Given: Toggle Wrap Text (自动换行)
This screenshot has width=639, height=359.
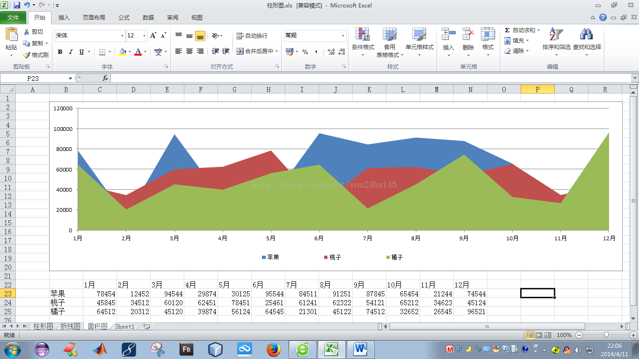Looking at the screenshot, I should click(252, 36).
